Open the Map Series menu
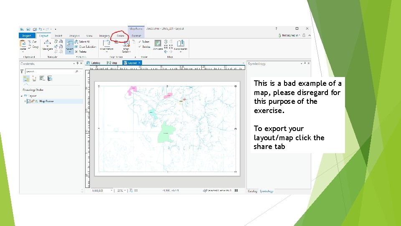 126,46
